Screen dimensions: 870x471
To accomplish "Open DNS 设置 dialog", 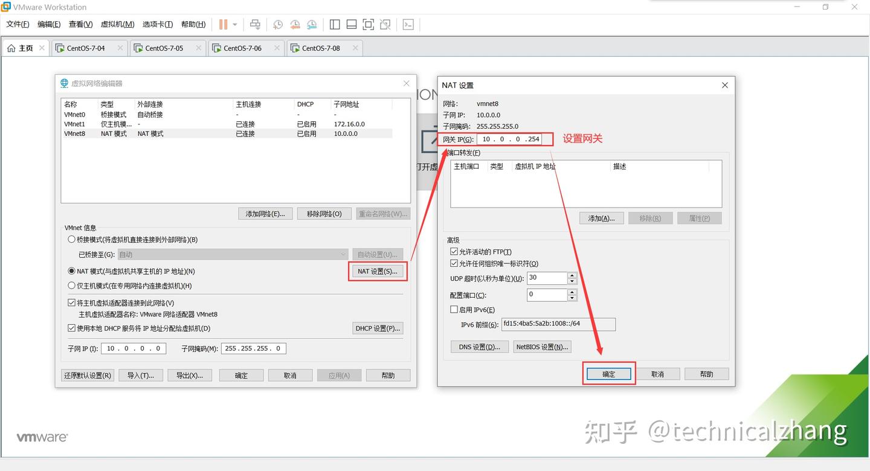I will (479, 346).
